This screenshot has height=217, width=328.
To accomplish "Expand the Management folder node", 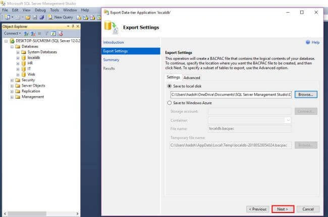I will pyautogui.click(x=12, y=97).
